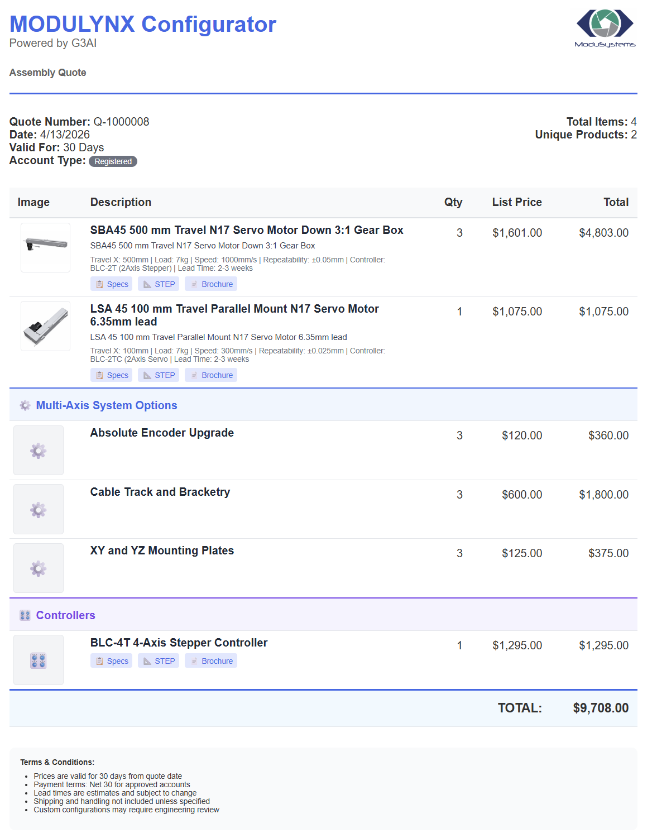
Task: Click the ModuSystems logo
Action: [x=606, y=27]
